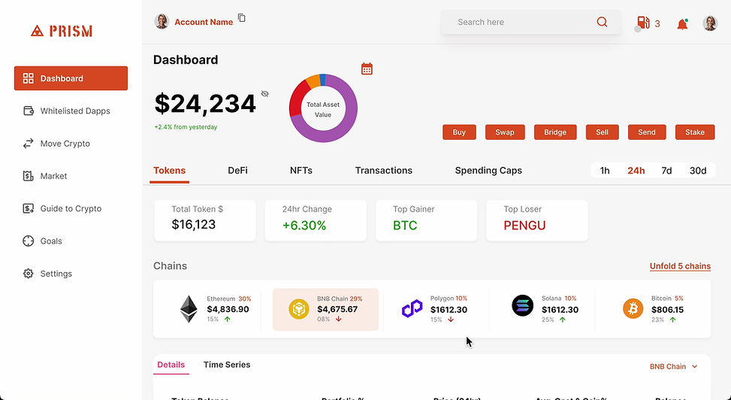731x400 pixels.
Task: Click the green up arrow under Ethereum
Action: [228, 320]
